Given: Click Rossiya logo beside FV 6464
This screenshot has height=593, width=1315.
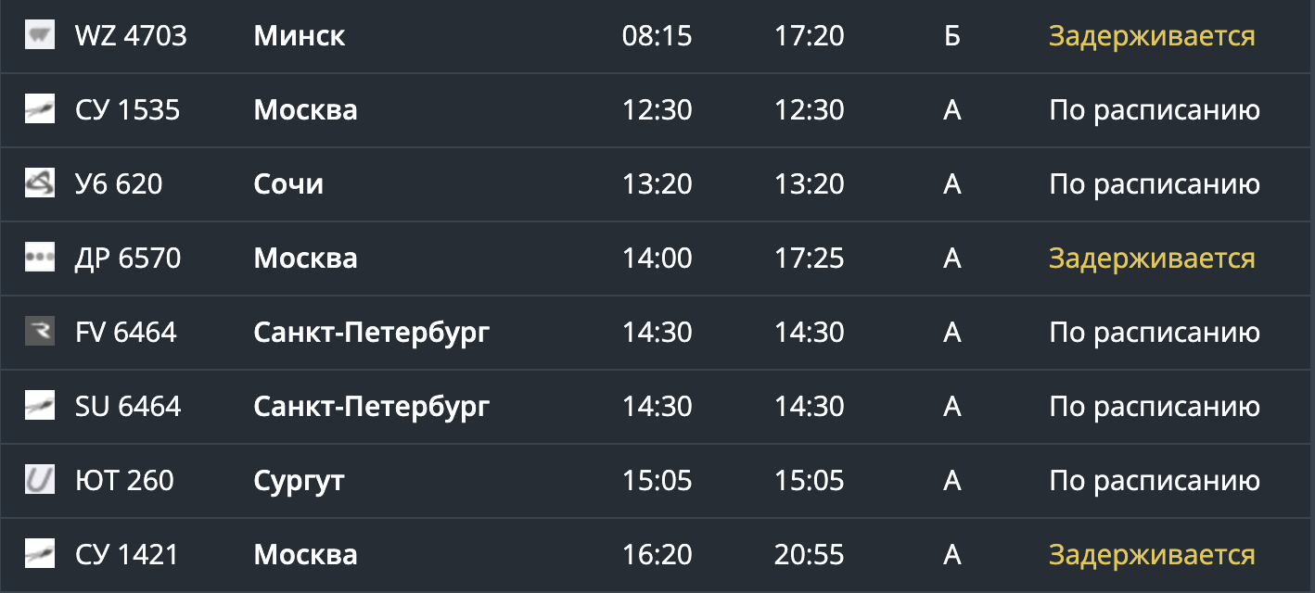Looking at the screenshot, I should (x=40, y=333).
